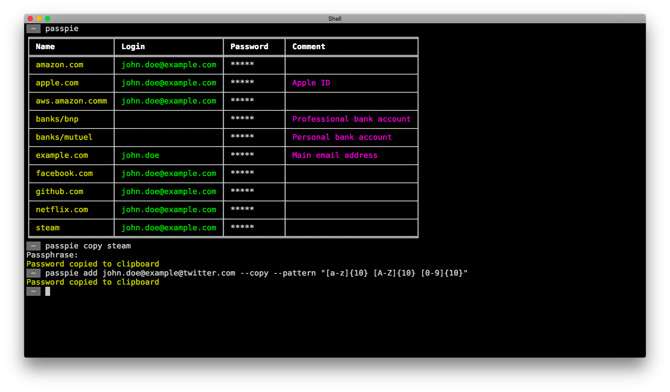
Task: Select the steam name cell
Action: click(47, 228)
